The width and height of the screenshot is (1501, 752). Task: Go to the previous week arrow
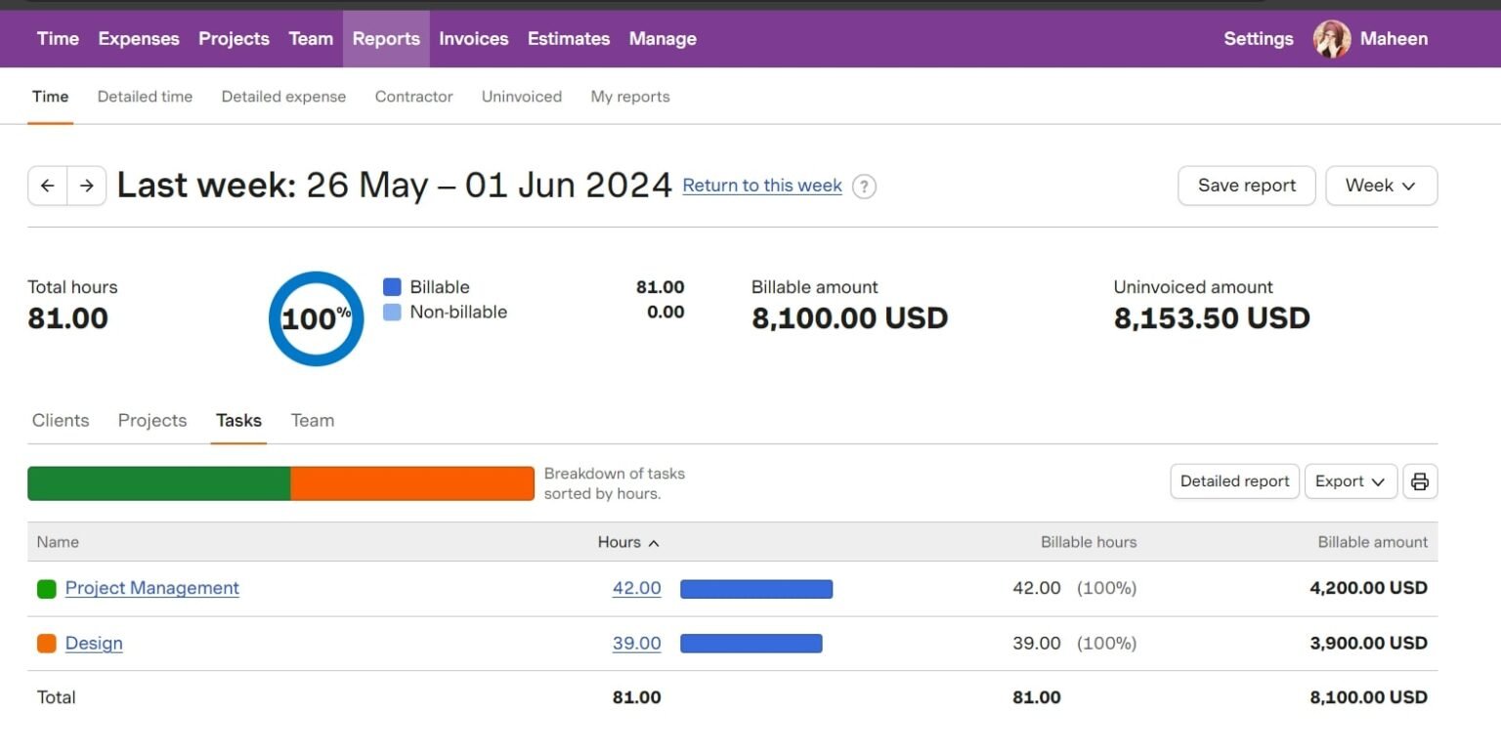pyautogui.click(x=47, y=186)
